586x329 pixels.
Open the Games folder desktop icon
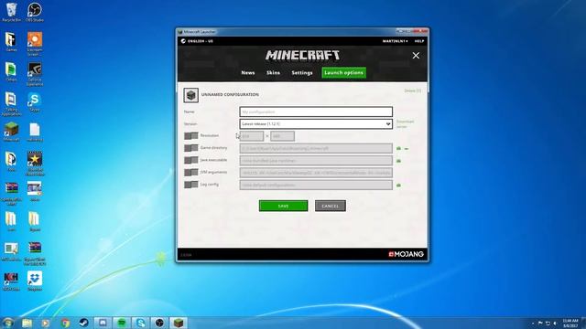point(11,42)
